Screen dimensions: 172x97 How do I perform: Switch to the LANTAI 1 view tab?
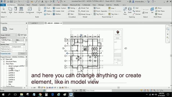pos(34,23)
